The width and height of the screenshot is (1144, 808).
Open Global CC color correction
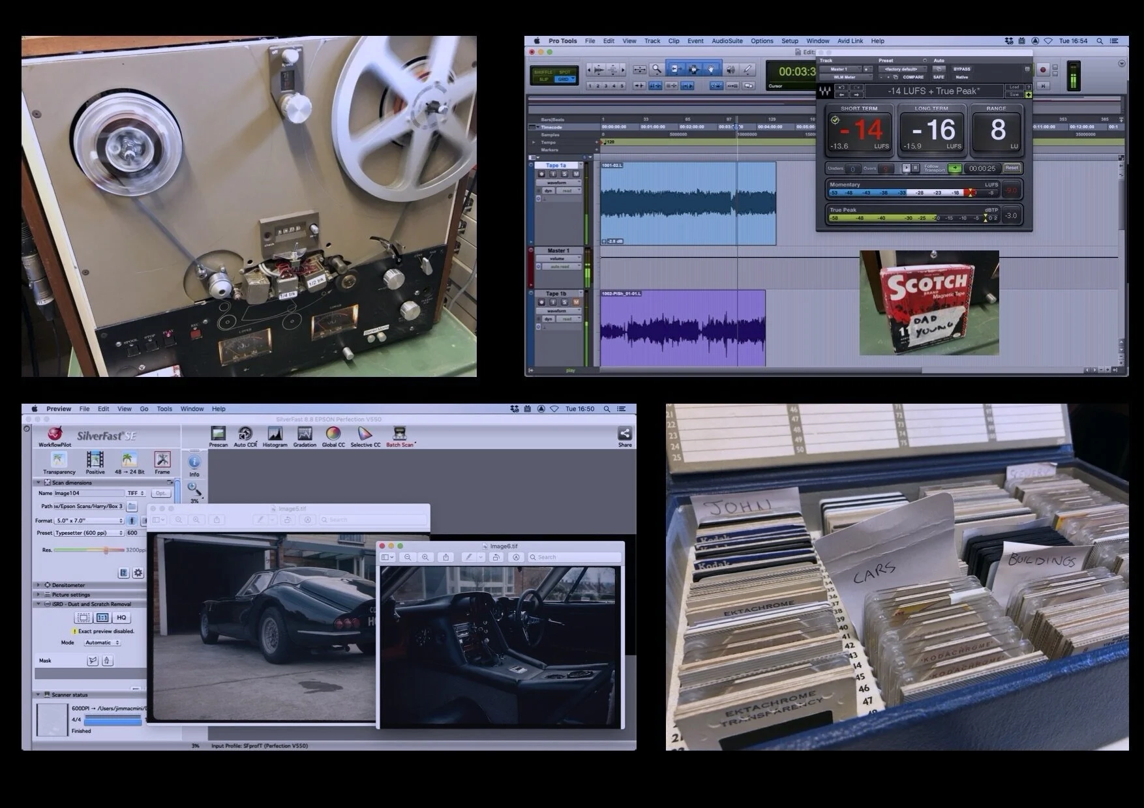pyautogui.click(x=333, y=436)
